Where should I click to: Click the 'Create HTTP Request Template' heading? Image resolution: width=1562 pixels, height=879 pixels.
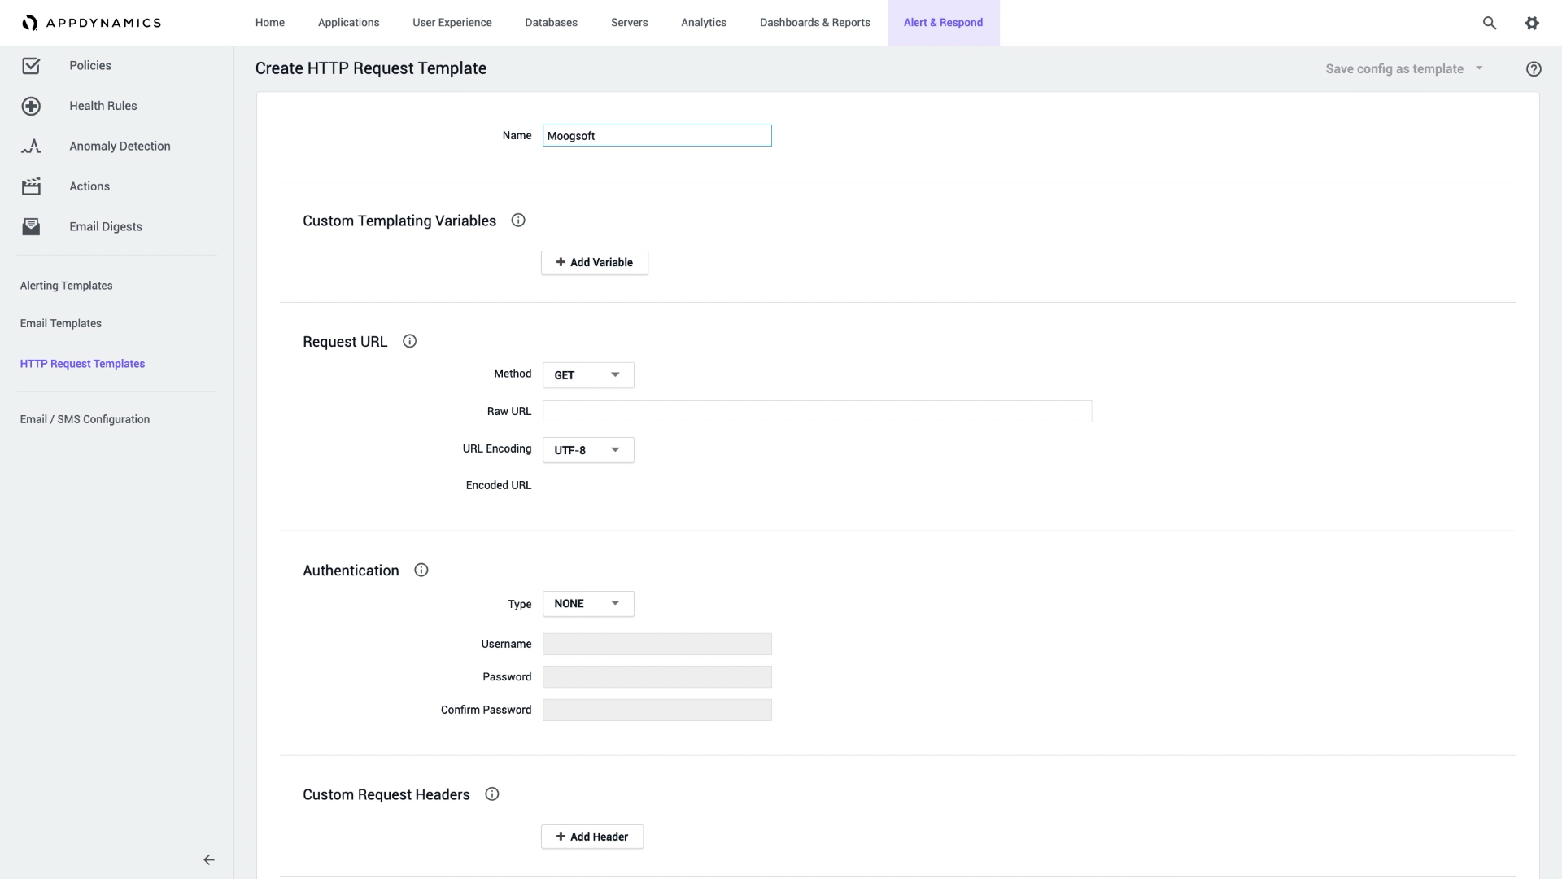pyautogui.click(x=371, y=69)
